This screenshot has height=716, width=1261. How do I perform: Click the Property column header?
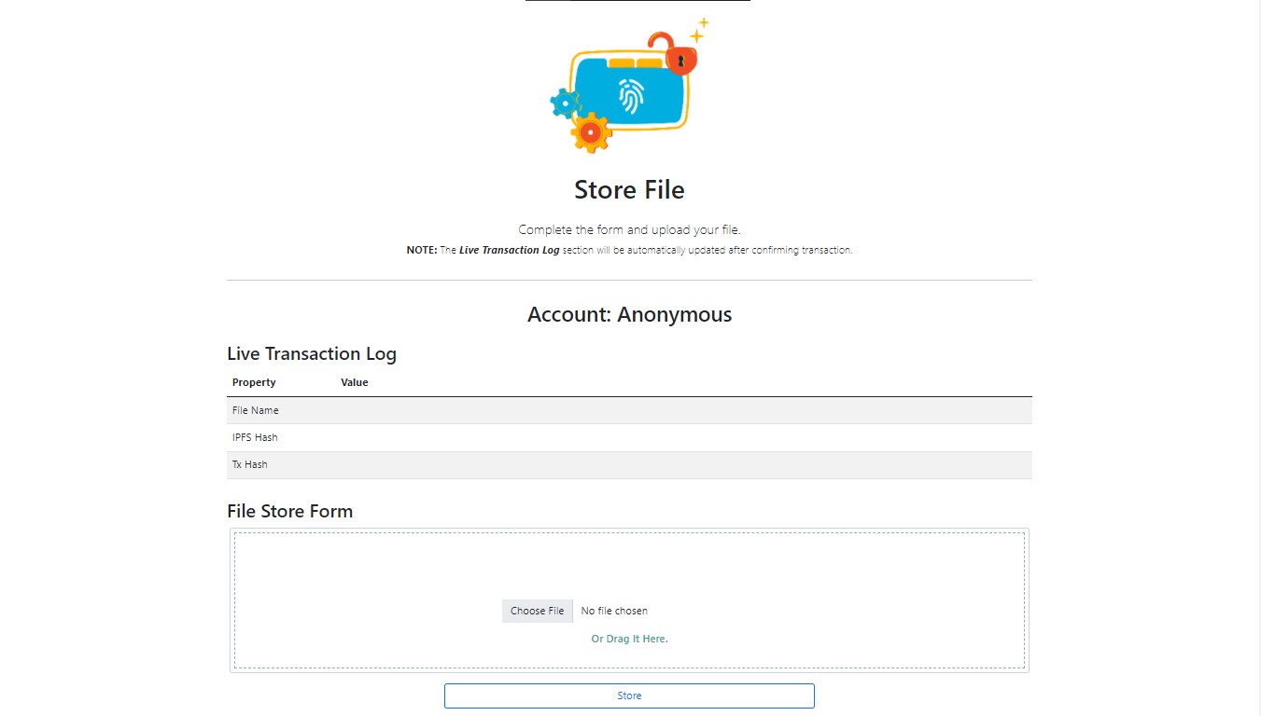254,382
